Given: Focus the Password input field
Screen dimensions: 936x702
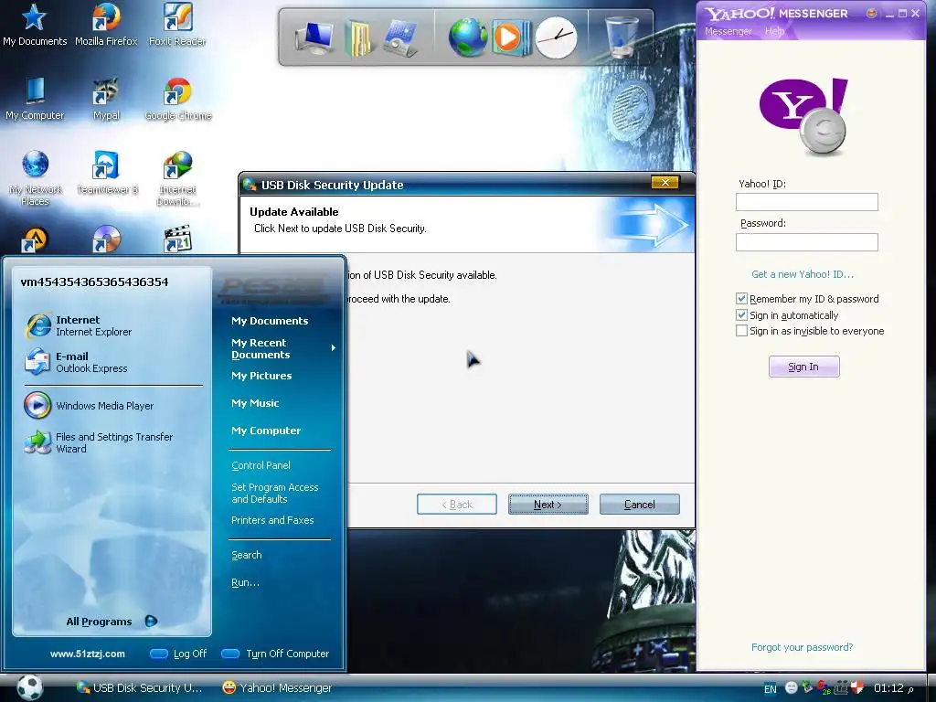Looking at the screenshot, I should point(806,241).
